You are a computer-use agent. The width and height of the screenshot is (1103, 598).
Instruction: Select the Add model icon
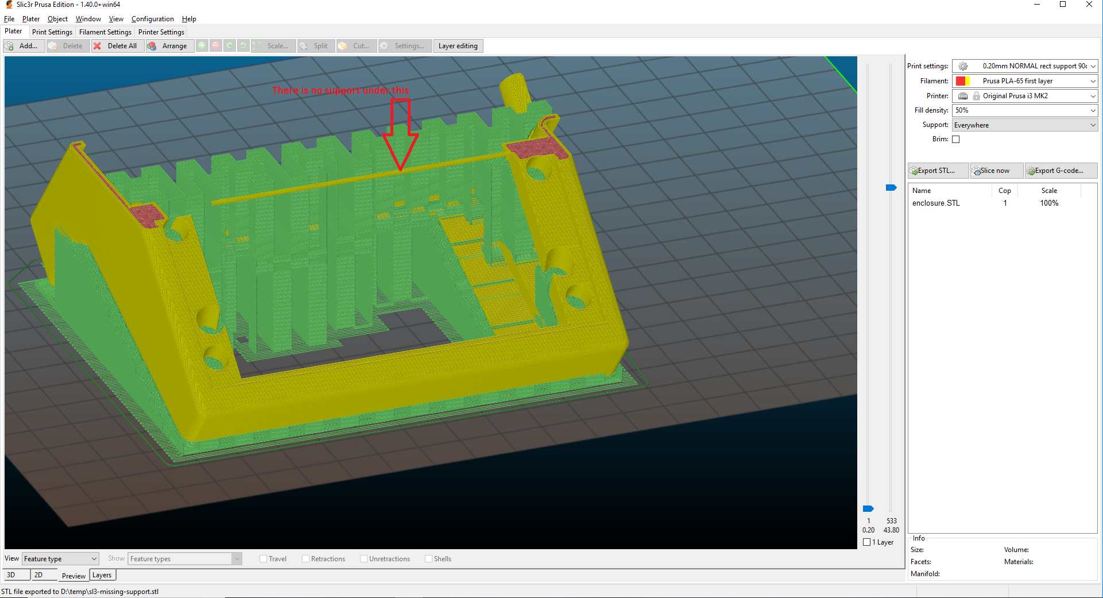click(x=9, y=46)
